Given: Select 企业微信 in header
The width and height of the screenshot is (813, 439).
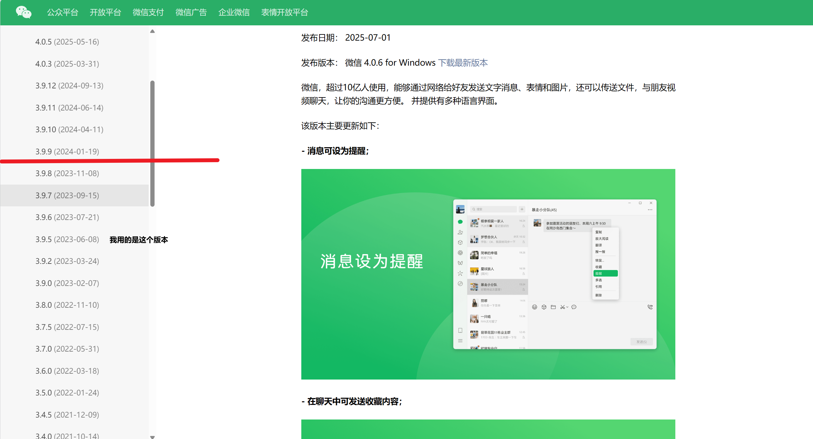Looking at the screenshot, I should 234,12.
